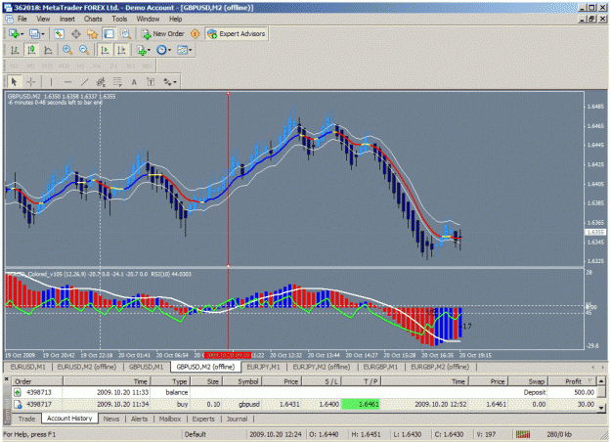The height and width of the screenshot is (442, 611).
Task: Expand the Templates dropdown arrow
Action: (x=191, y=50)
